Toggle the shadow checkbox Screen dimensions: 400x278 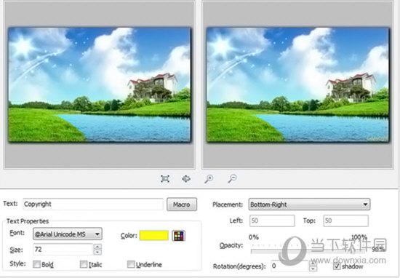coord(337,266)
